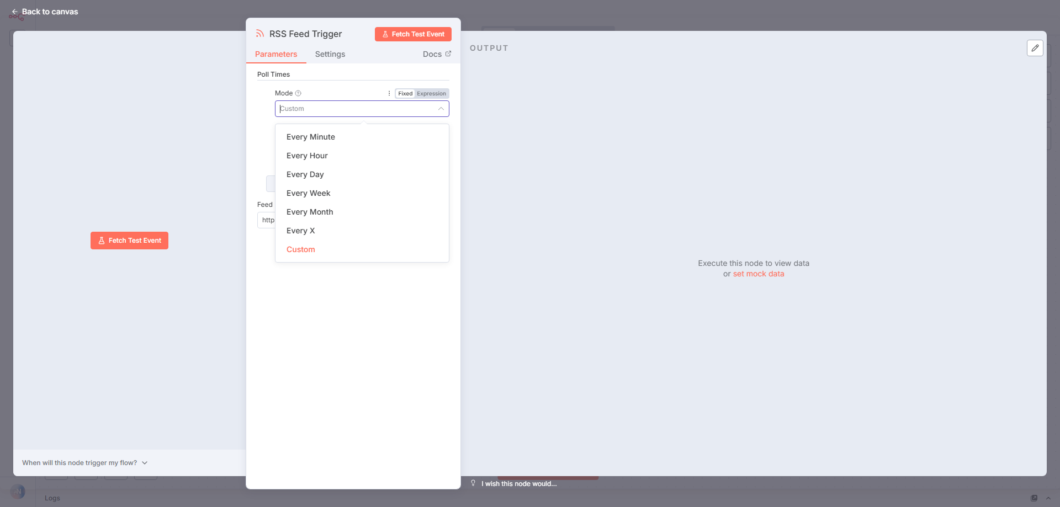Viewport: 1060px width, 507px height.
Task: Expand the Logs panel with the chevron
Action: coord(1048,498)
